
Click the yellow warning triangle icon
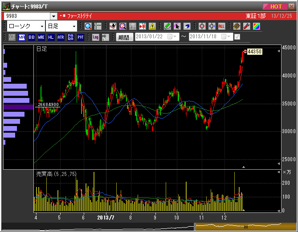pos(152,26)
